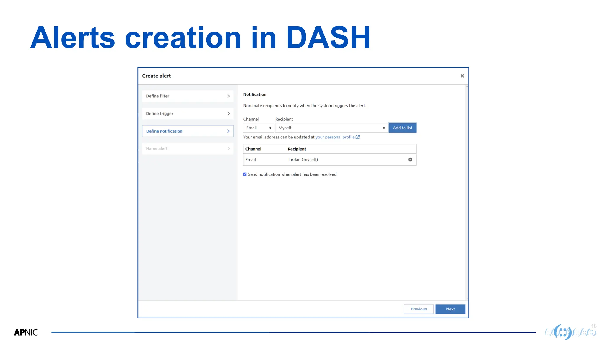The image size is (605, 340).
Task: Select the Jordan (myself) recipient text
Action: click(303, 160)
